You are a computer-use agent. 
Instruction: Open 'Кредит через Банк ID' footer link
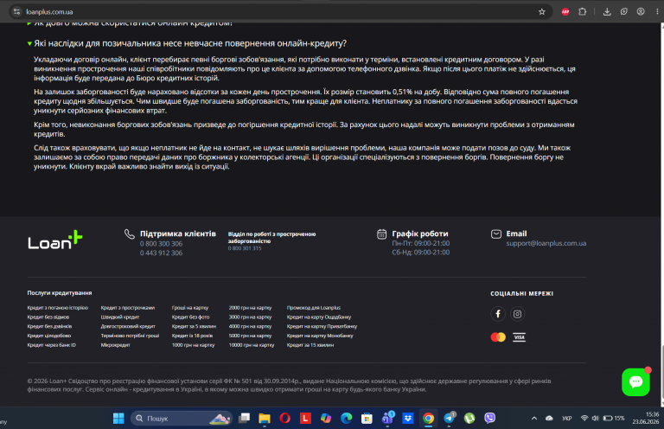52,345
